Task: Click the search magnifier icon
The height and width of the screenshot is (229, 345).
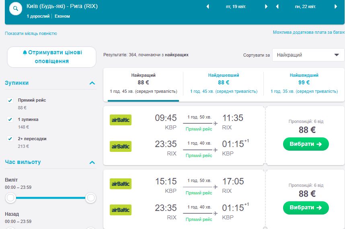Action: pos(16,9)
